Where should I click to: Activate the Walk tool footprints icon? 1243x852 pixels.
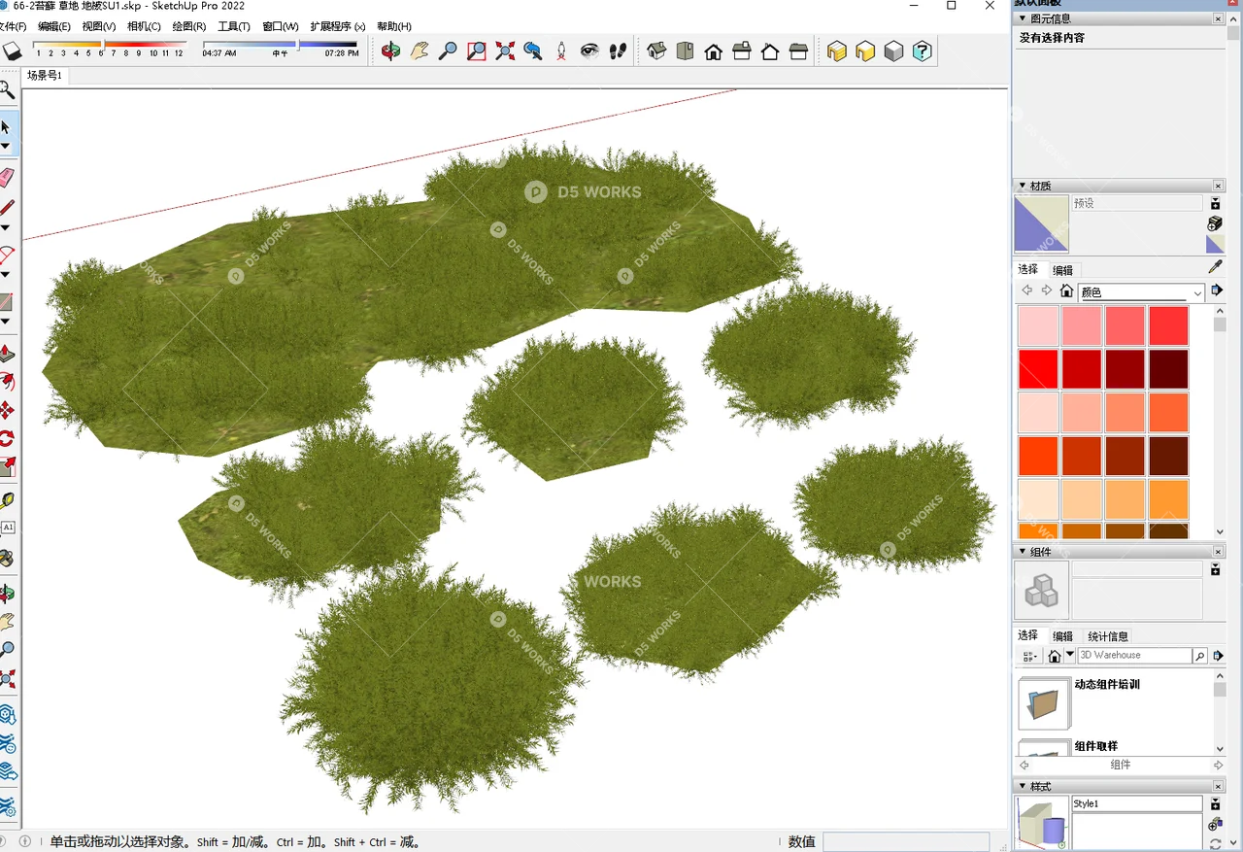tap(618, 51)
